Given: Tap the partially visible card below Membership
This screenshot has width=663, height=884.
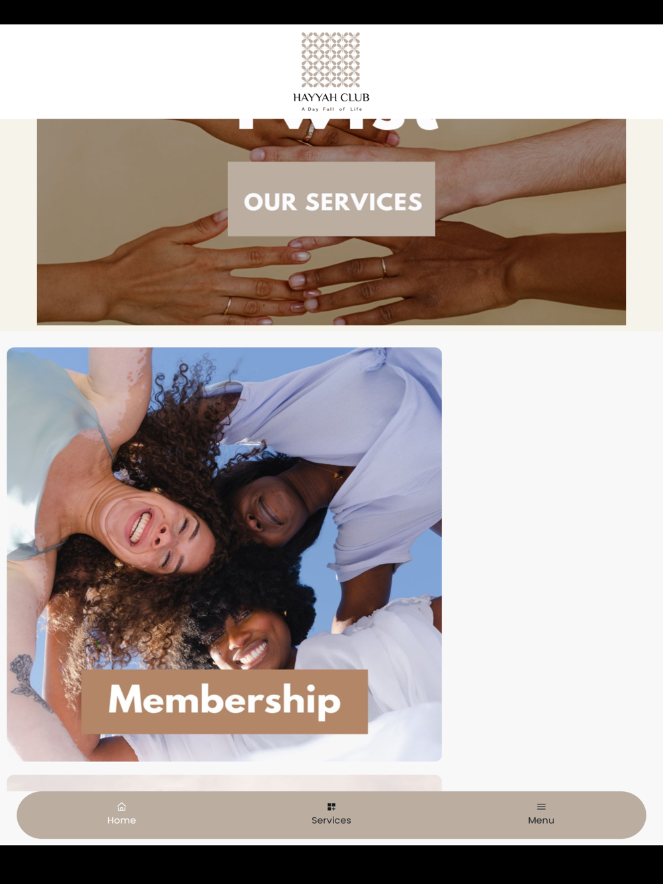Looking at the screenshot, I should coord(224,783).
